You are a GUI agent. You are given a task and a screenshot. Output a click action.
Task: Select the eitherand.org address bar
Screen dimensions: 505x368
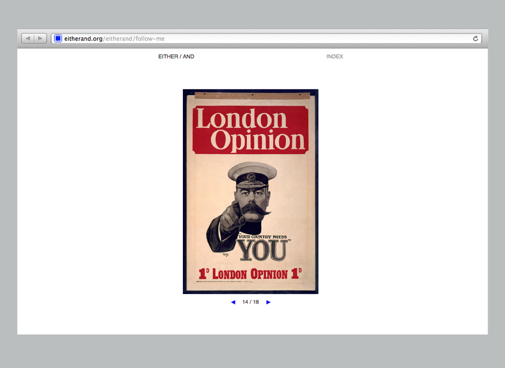tap(267, 38)
